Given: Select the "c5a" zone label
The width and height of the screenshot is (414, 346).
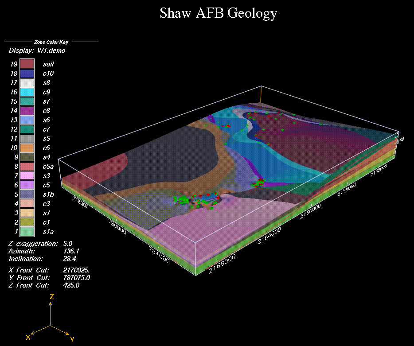Looking at the screenshot, I should 48,167.
